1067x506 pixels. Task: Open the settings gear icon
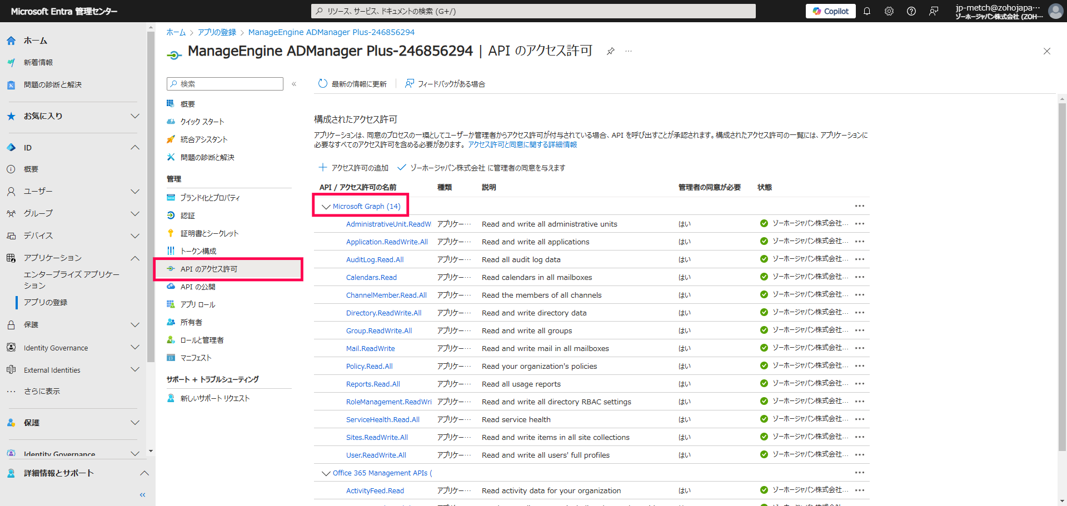click(x=889, y=11)
